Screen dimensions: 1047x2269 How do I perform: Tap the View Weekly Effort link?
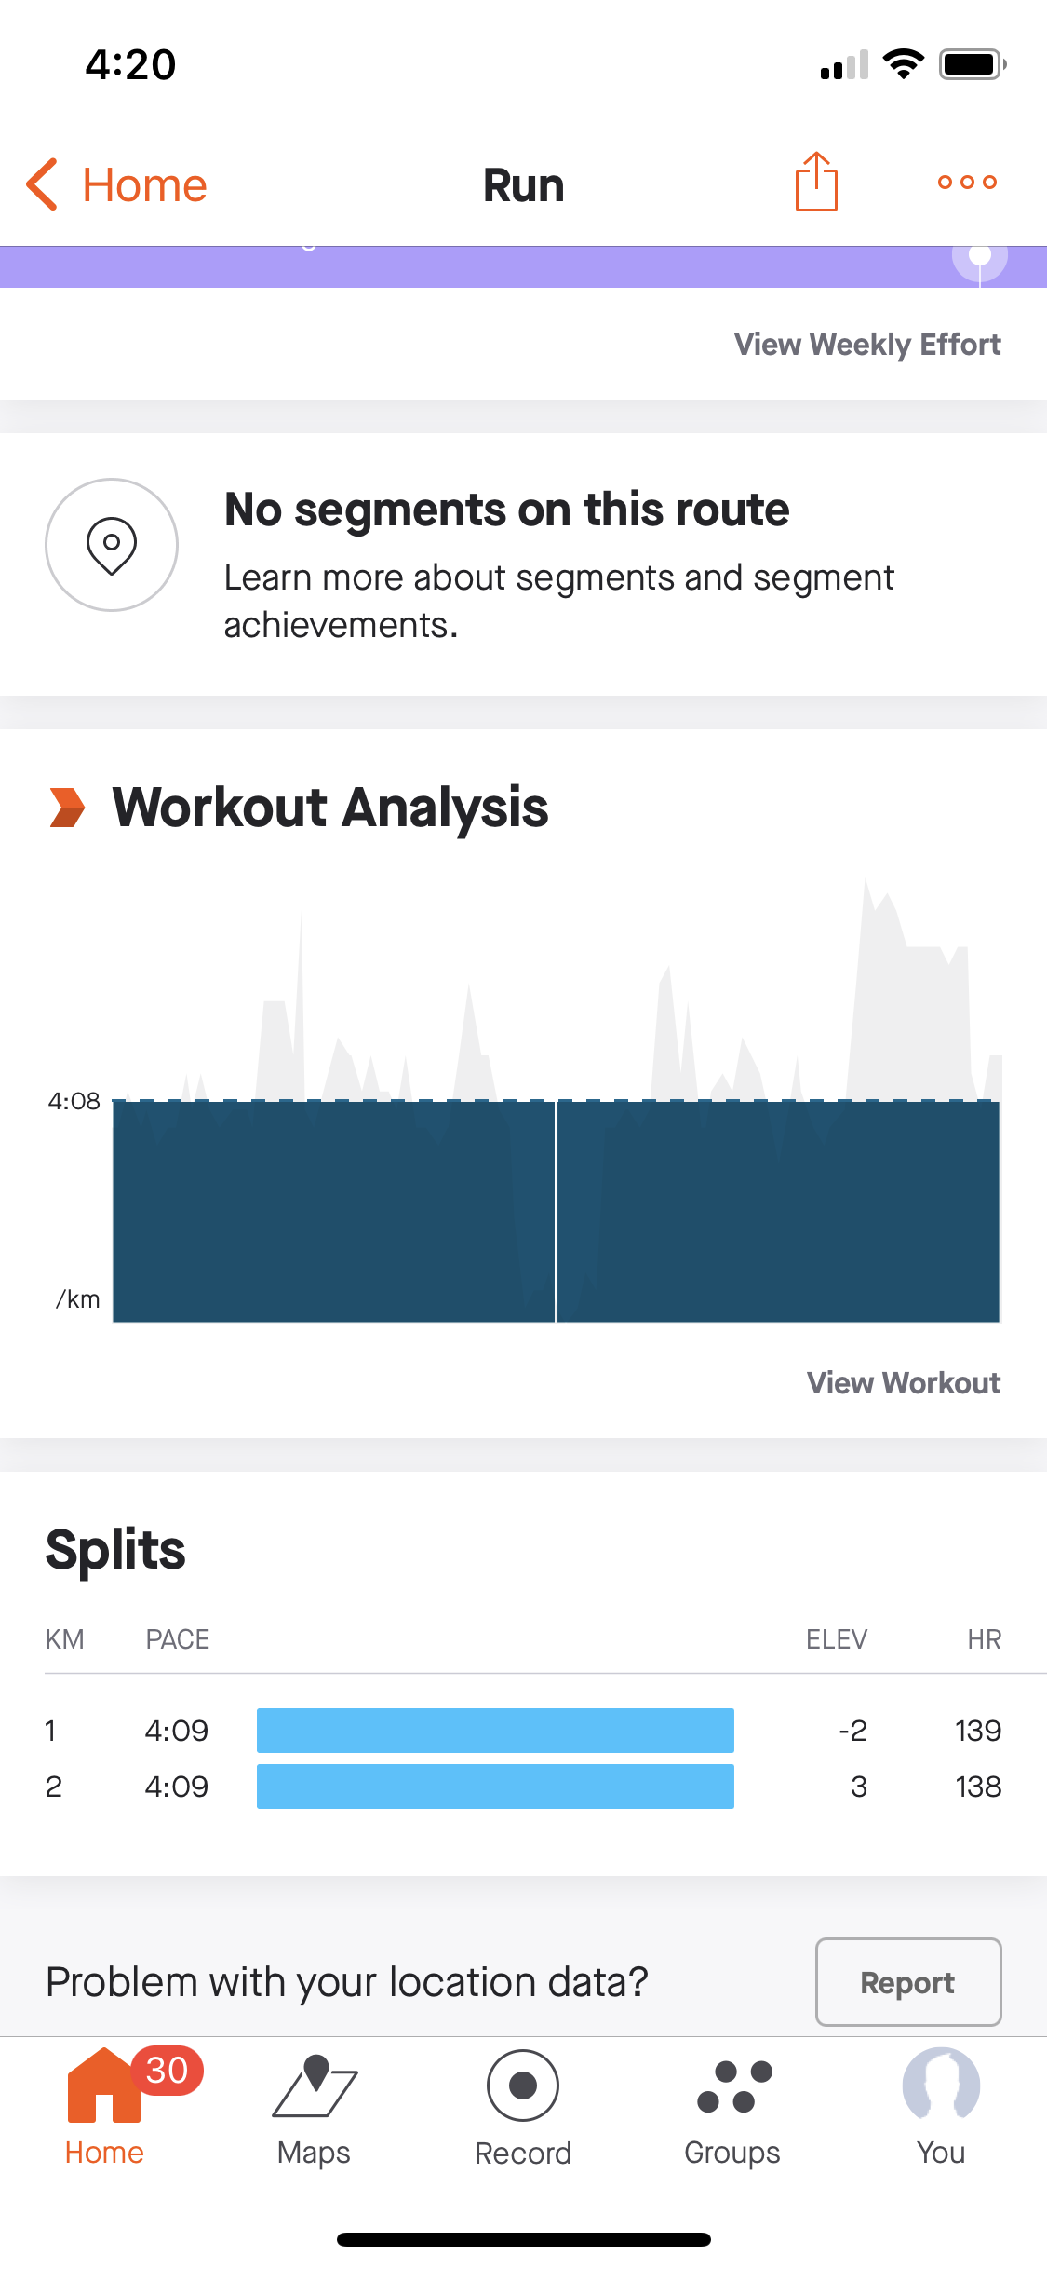pos(866,345)
